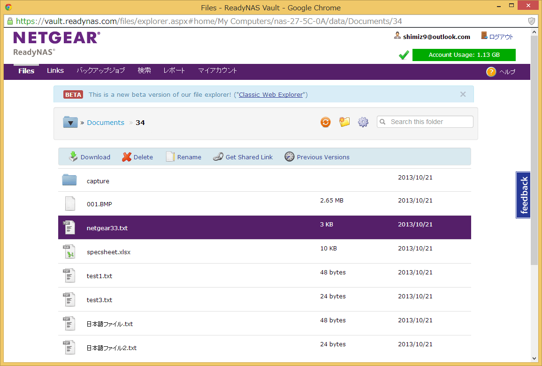
Task: Click the Rename toolbar button
Action: pyautogui.click(x=183, y=157)
